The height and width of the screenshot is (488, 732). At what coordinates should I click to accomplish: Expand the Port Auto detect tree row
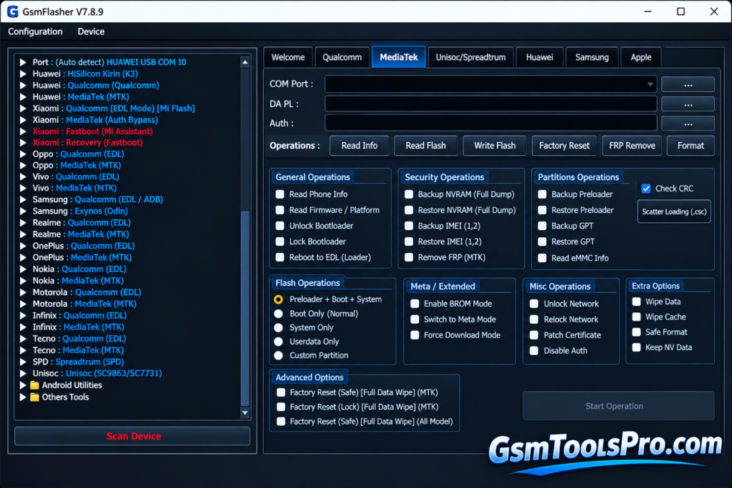pyautogui.click(x=22, y=62)
